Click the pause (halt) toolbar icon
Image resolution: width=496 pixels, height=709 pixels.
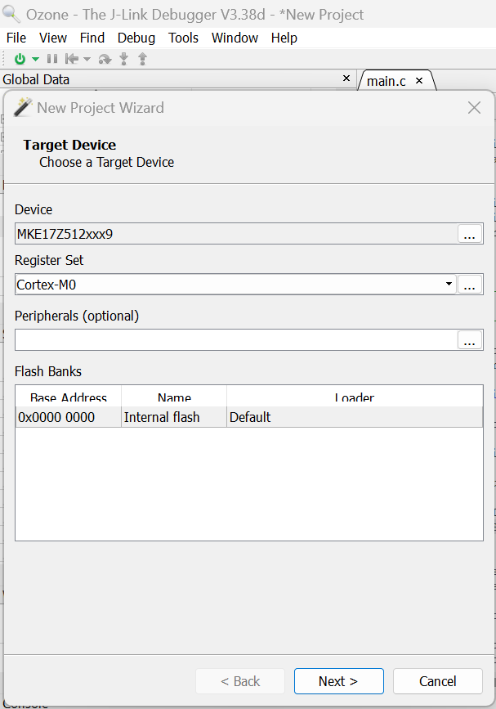(x=52, y=59)
